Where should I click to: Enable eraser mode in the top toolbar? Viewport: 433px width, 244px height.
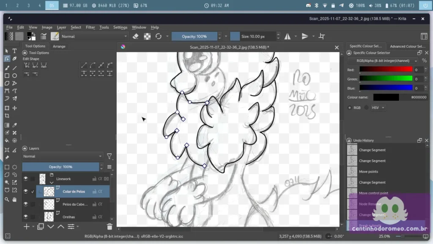135,36
